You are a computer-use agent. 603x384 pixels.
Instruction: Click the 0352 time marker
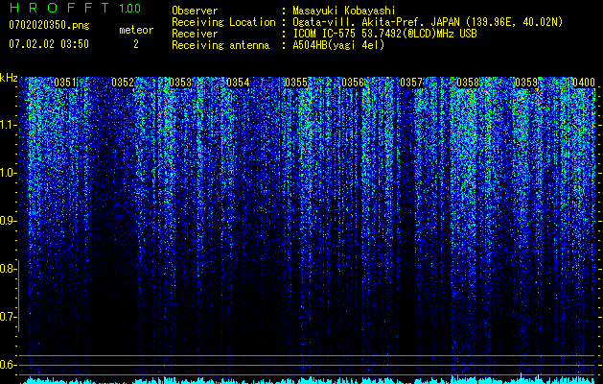click(x=123, y=83)
